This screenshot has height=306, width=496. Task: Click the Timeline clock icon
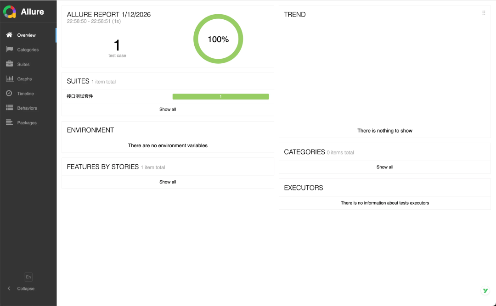point(9,93)
